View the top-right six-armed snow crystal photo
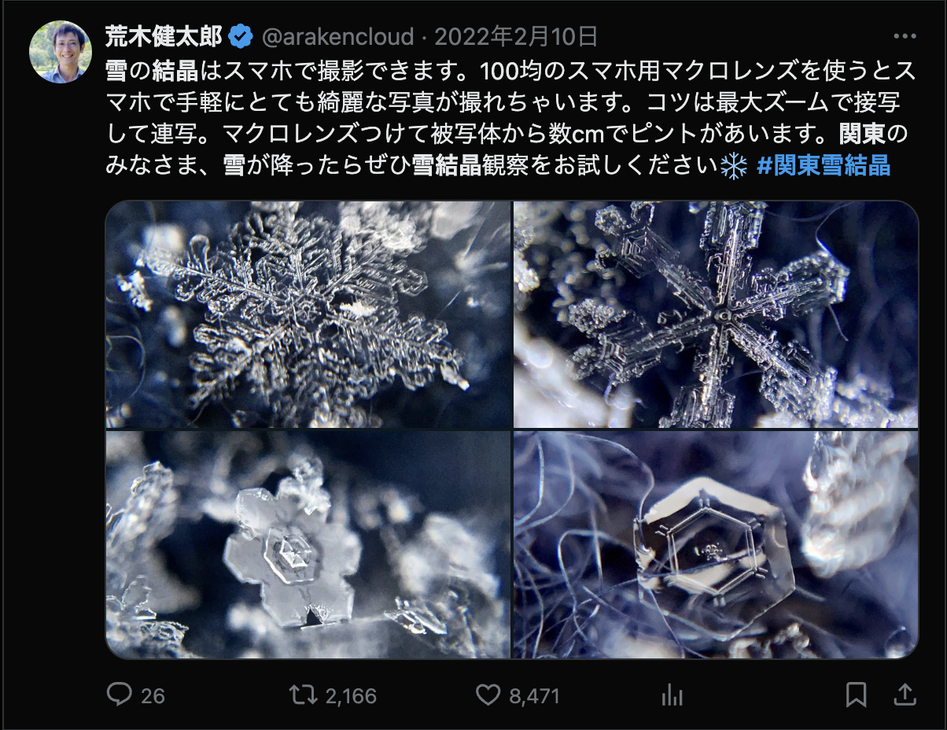 (716, 315)
